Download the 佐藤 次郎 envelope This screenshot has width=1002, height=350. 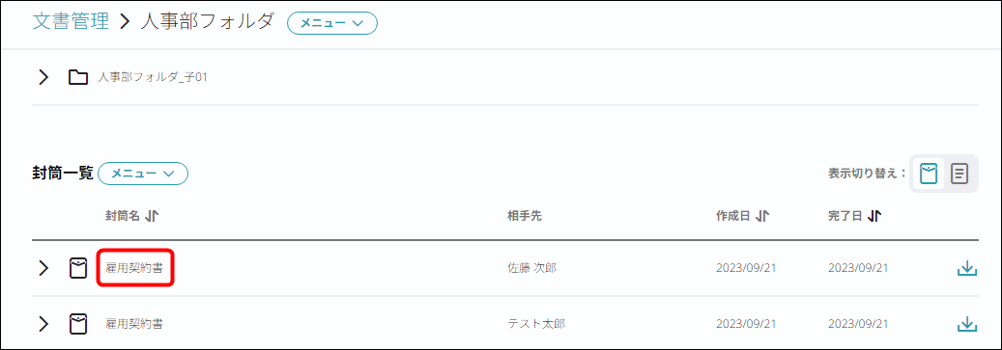[967, 268]
